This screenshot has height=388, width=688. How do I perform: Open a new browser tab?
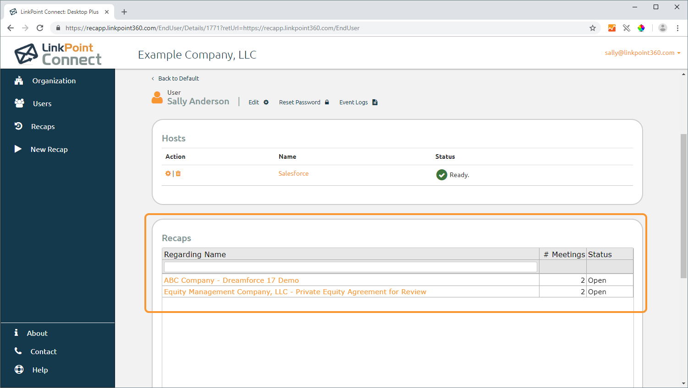[124, 12]
